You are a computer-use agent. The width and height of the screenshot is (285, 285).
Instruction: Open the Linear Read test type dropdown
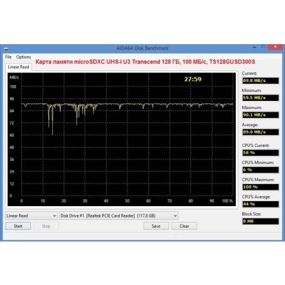click(x=31, y=216)
